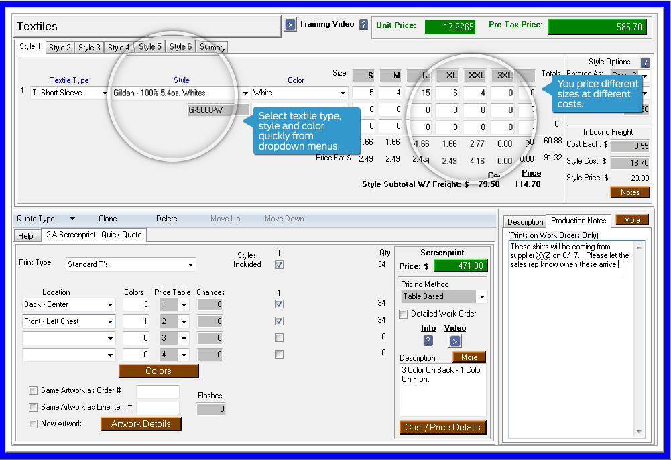671x460 pixels.
Task: Enable Detailed Work Order checkbox
Action: pyautogui.click(x=404, y=314)
